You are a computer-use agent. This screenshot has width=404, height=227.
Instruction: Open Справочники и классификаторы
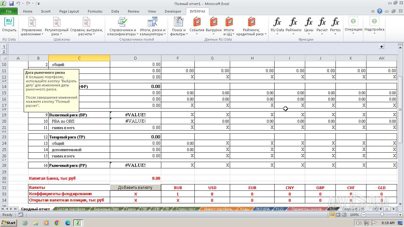122,26
